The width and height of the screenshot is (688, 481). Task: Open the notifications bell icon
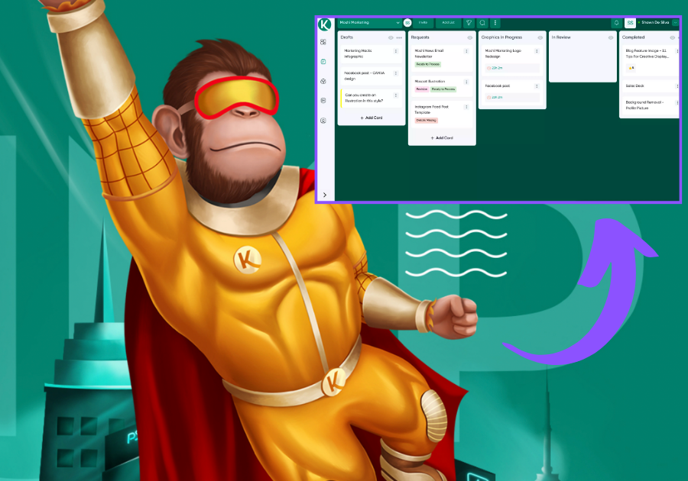tap(616, 23)
